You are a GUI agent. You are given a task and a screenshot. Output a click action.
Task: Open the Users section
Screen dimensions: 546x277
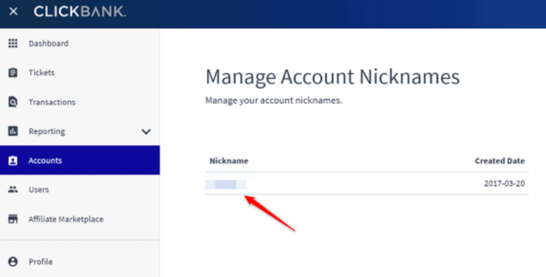click(38, 190)
